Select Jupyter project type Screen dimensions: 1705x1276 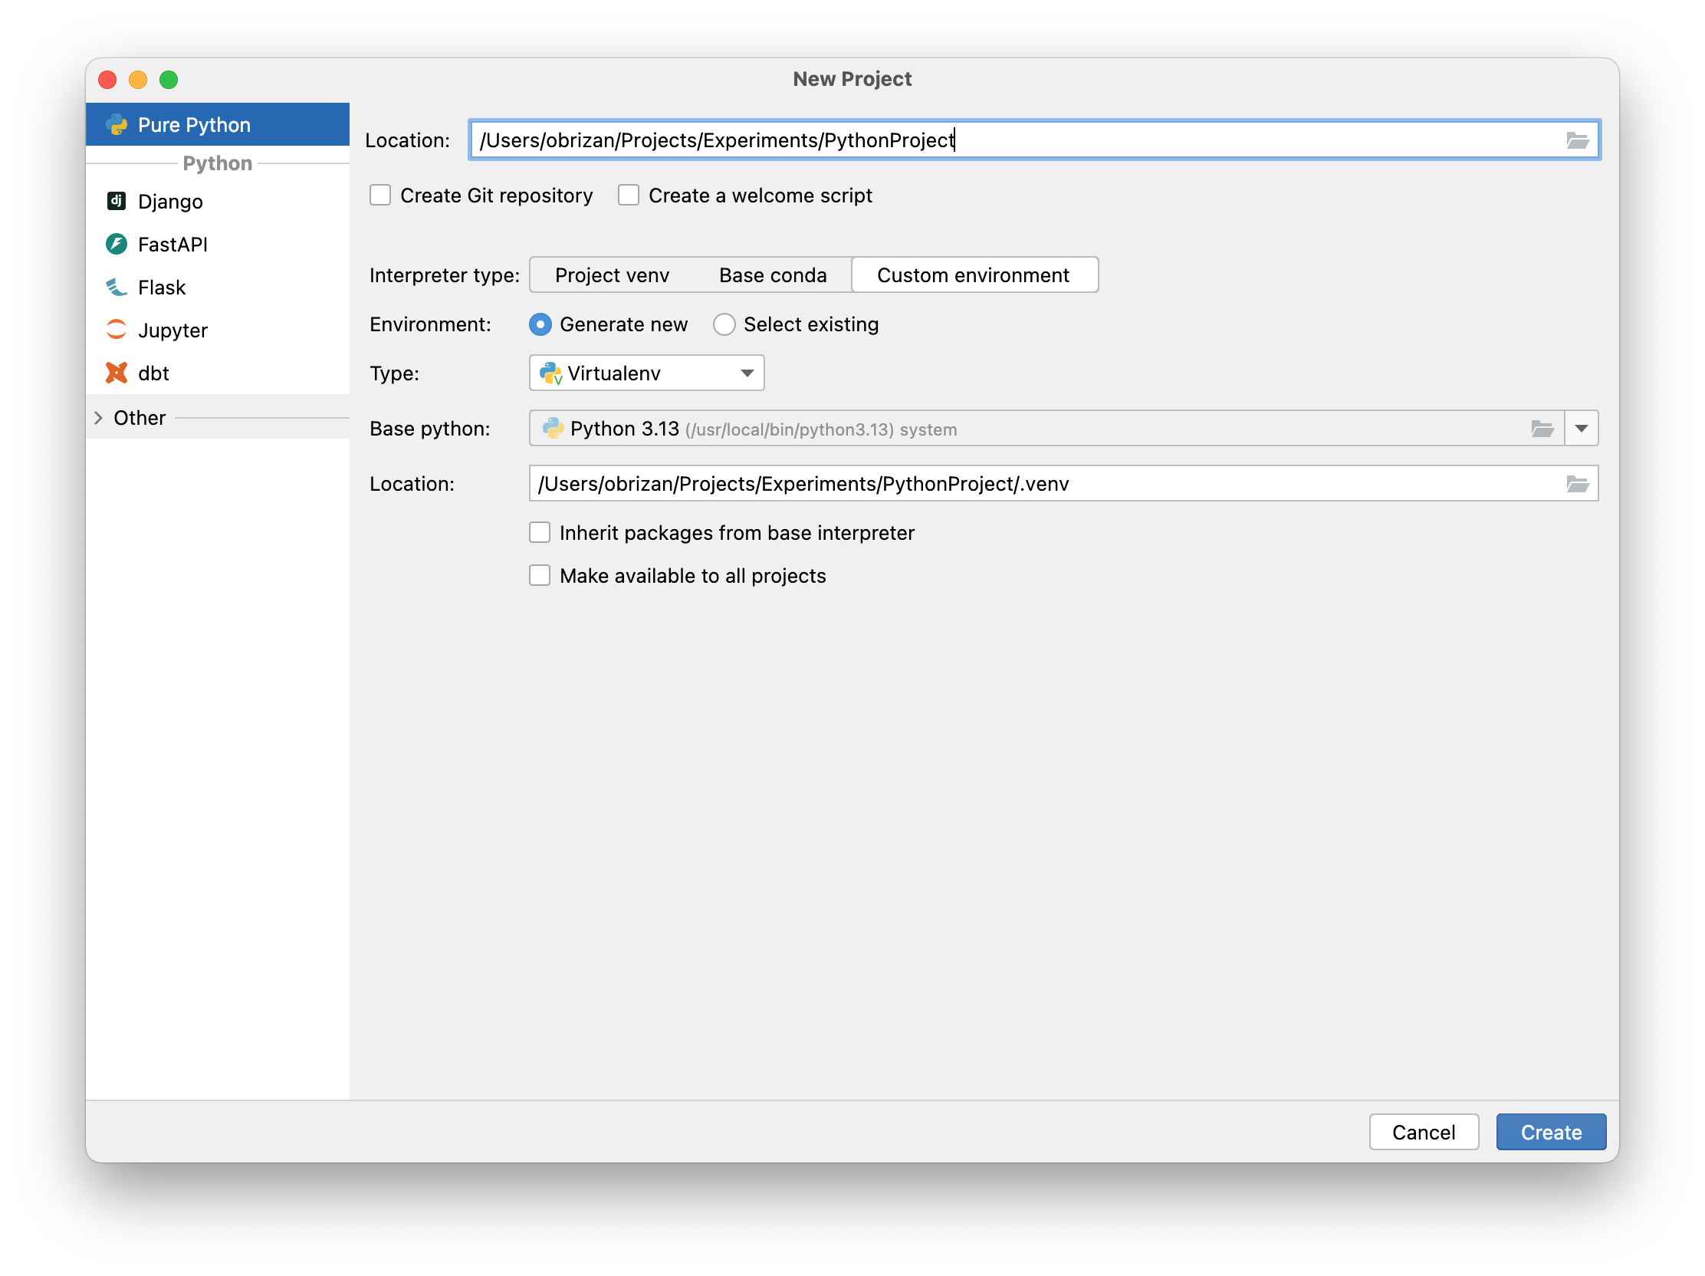pos(218,330)
